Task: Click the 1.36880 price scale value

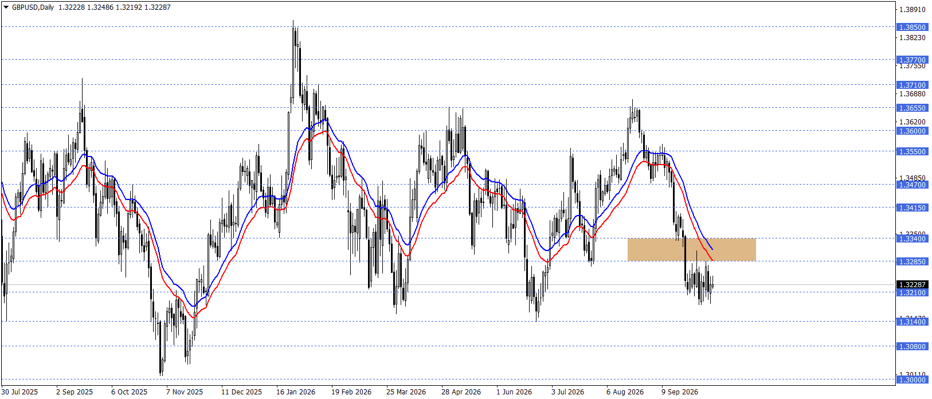Action: 912,94
